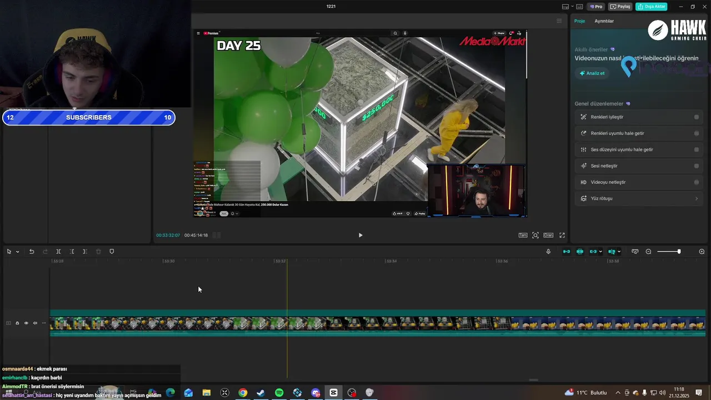Image resolution: width=711 pixels, height=400 pixels.
Task: Split the clip at the playhead
Action: point(58,252)
